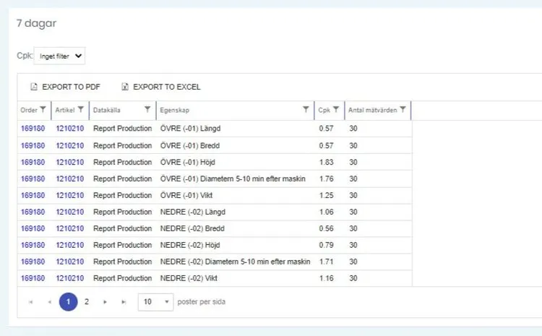Screen dimensions: 542x336
Task: Select page 2 in the pager
Action: coord(87,302)
